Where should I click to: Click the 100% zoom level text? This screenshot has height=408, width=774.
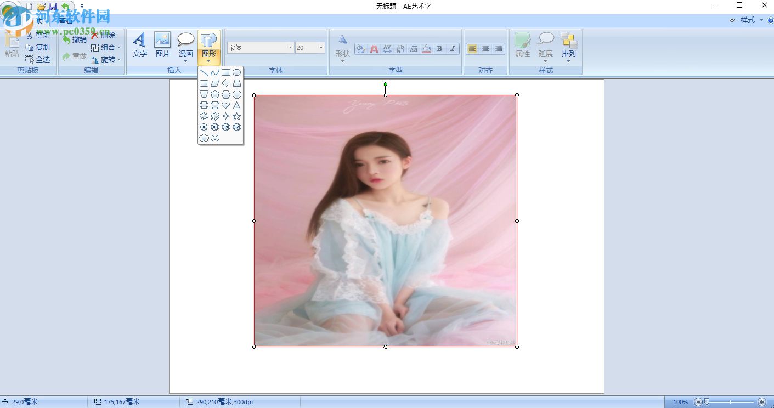[681, 402]
